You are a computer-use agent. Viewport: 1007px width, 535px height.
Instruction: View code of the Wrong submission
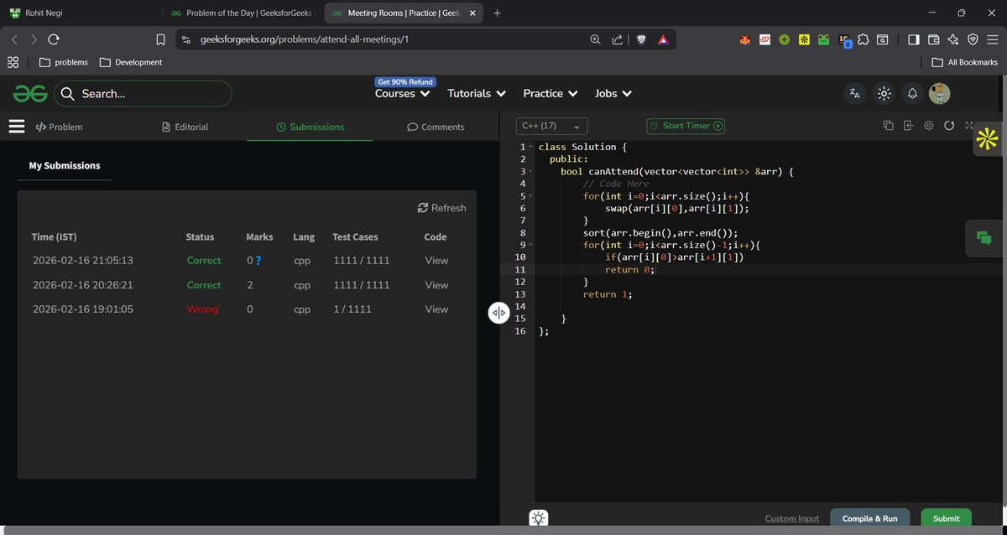(x=436, y=309)
